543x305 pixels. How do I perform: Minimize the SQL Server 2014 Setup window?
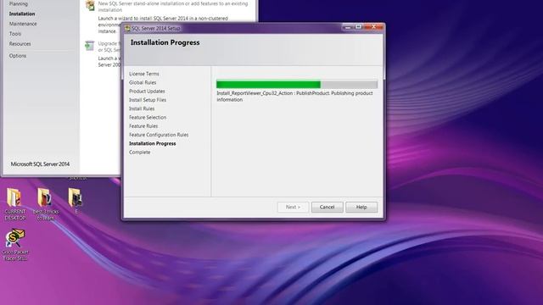tap(347, 27)
